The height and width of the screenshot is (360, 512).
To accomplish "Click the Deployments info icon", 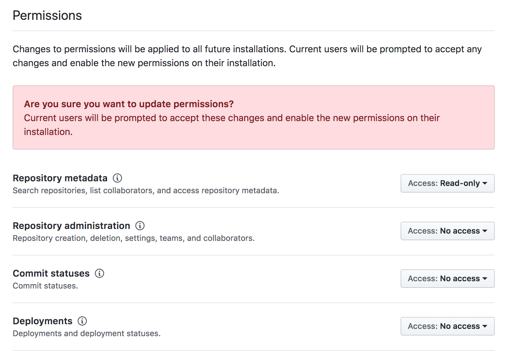I will coord(82,321).
